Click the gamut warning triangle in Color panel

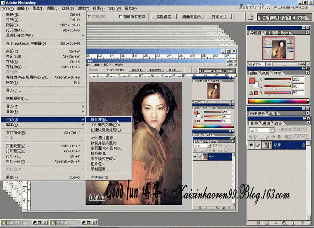(251, 93)
